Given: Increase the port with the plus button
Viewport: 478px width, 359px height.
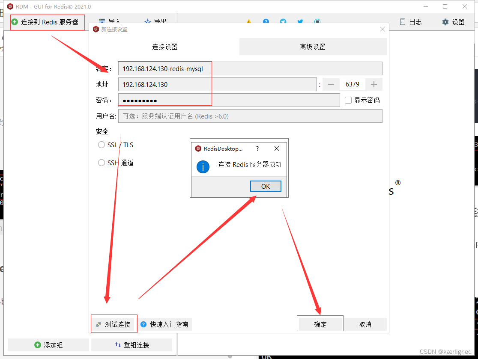Looking at the screenshot, I should (x=373, y=84).
